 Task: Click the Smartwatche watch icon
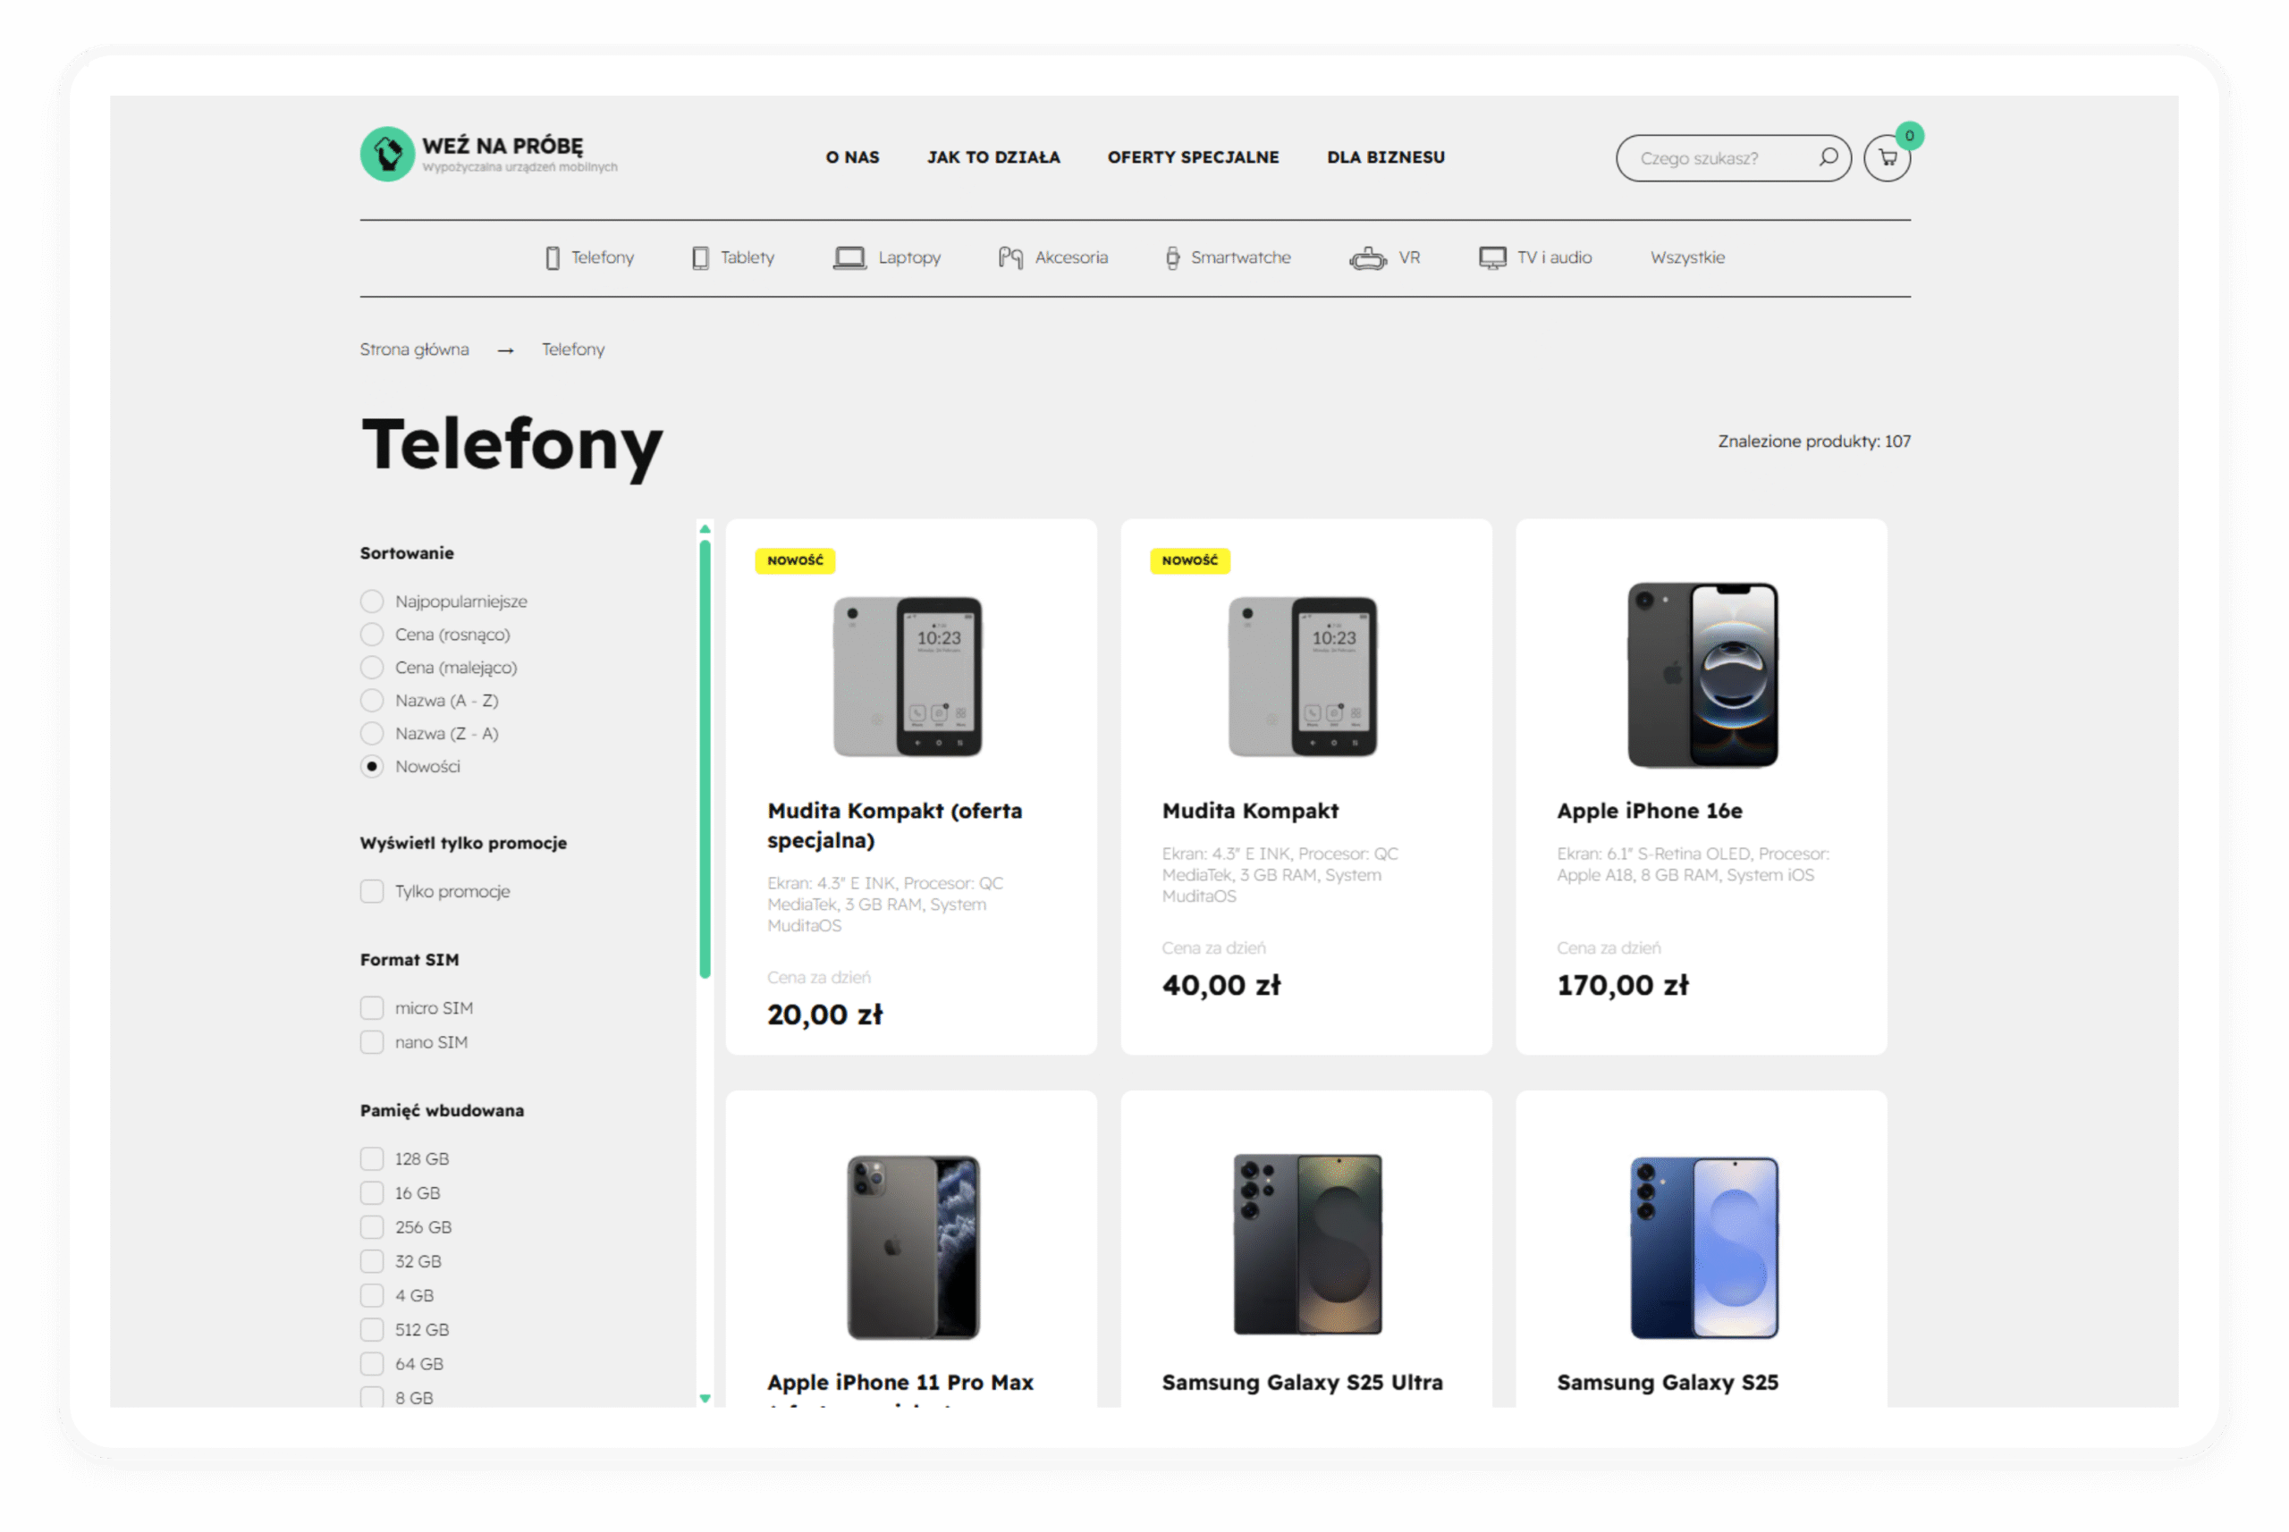coord(1172,258)
